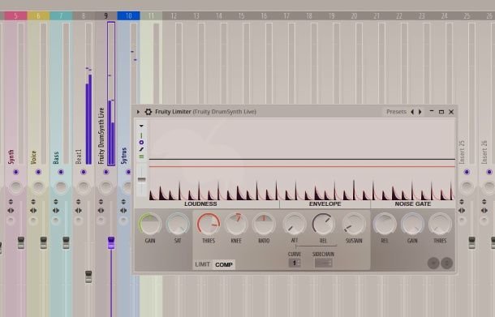495x317 pixels.
Task: Swap stereo channels on Insert 25 track
Action: (462, 210)
